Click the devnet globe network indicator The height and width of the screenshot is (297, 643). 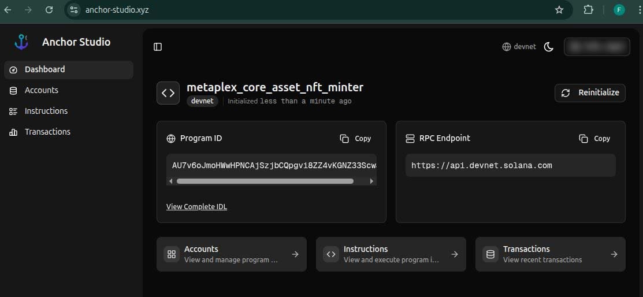point(519,47)
